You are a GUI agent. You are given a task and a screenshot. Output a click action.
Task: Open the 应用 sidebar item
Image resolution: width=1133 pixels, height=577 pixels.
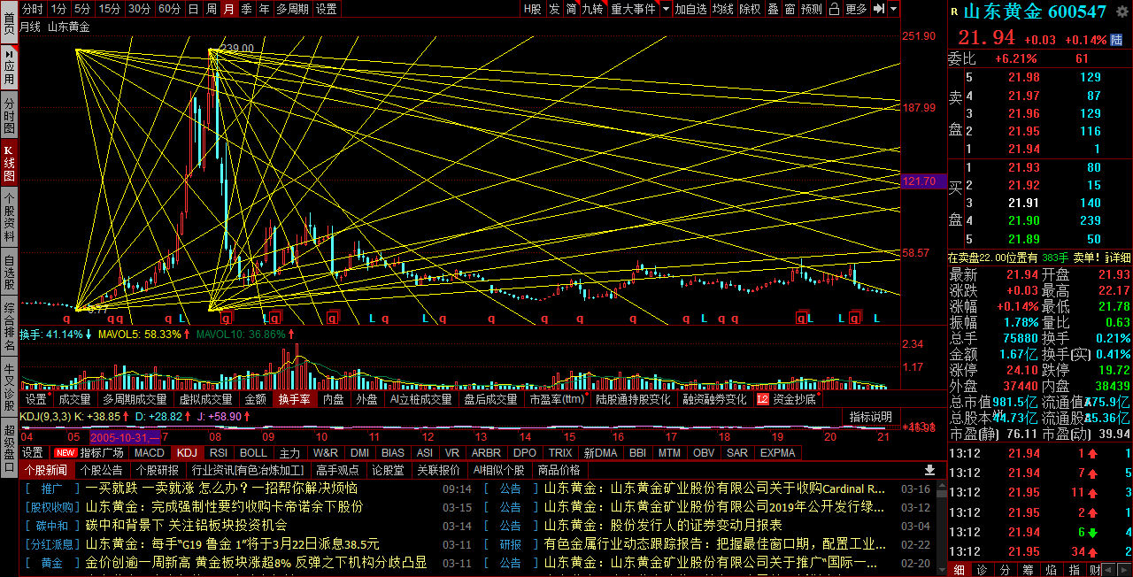click(9, 66)
